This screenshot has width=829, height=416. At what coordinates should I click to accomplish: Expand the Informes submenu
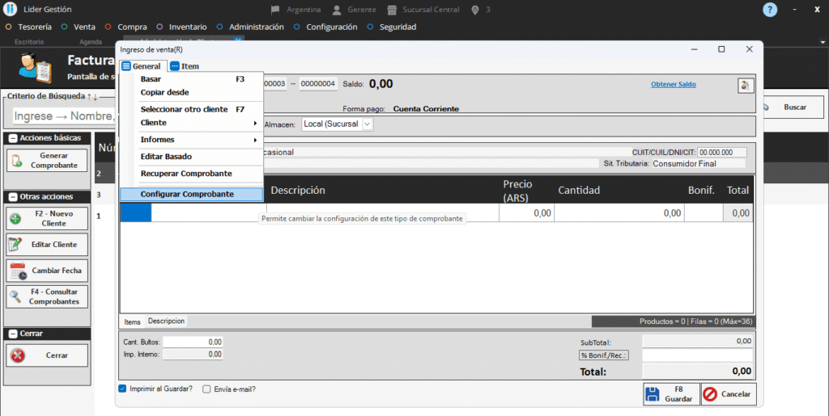pyautogui.click(x=198, y=140)
